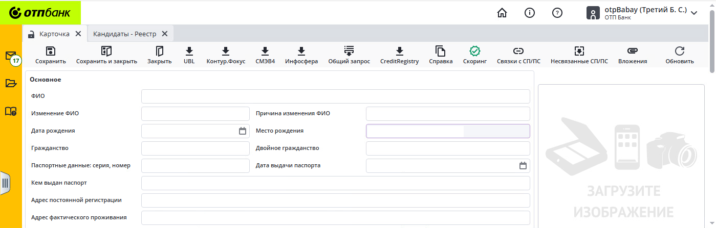Refresh the card with Обновить
This screenshot has height=228, width=716.
[x=679, y=51]
